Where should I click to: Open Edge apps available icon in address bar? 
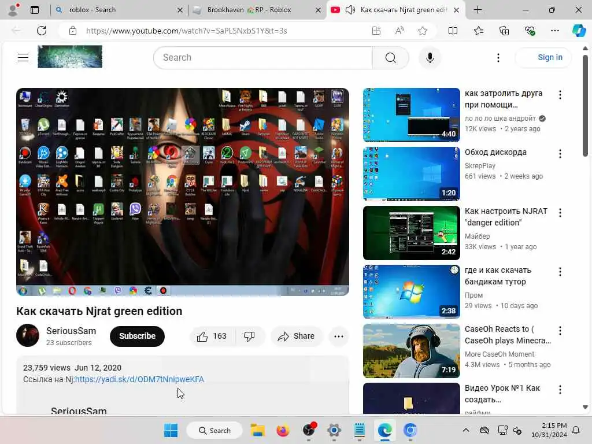coord(376,31)
